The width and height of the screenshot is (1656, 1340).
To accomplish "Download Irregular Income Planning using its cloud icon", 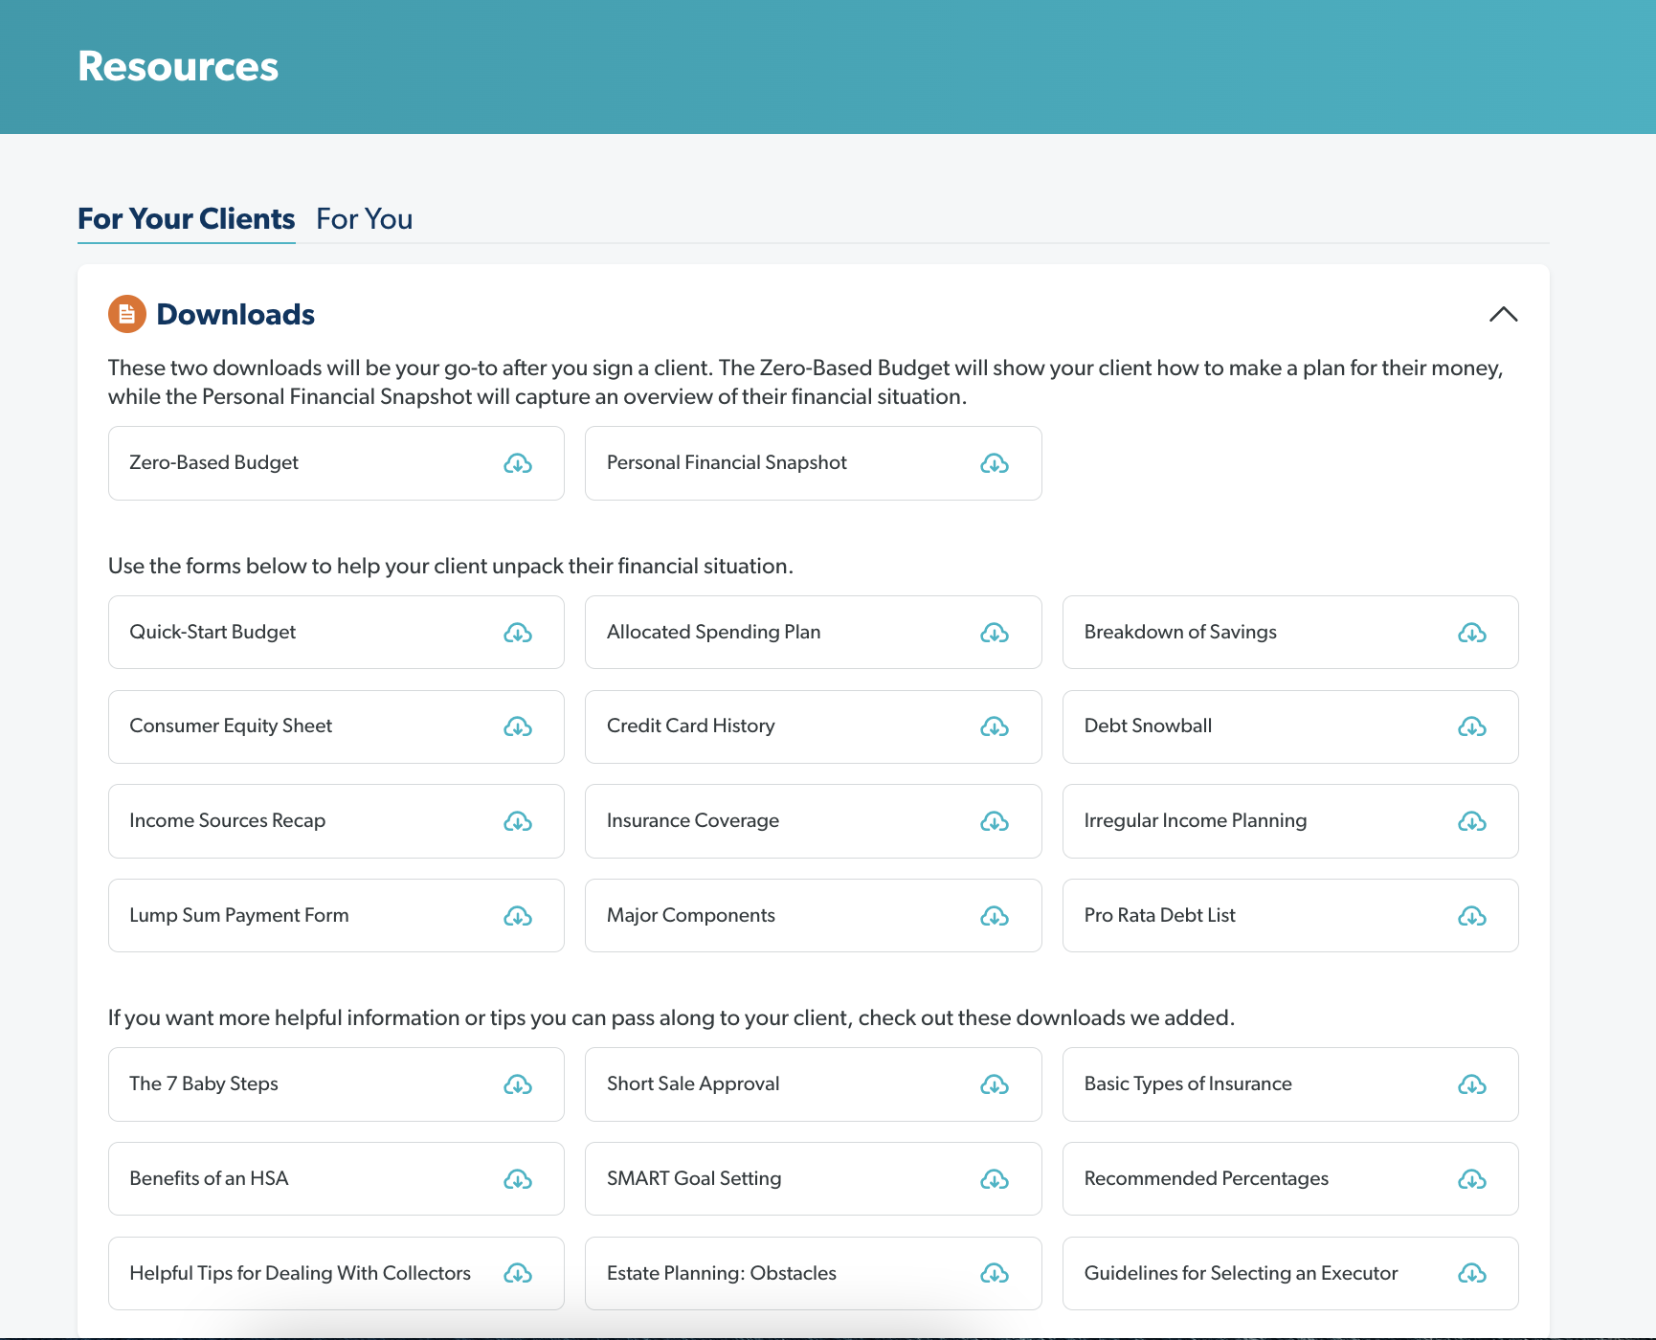I will click(1471, 821).
